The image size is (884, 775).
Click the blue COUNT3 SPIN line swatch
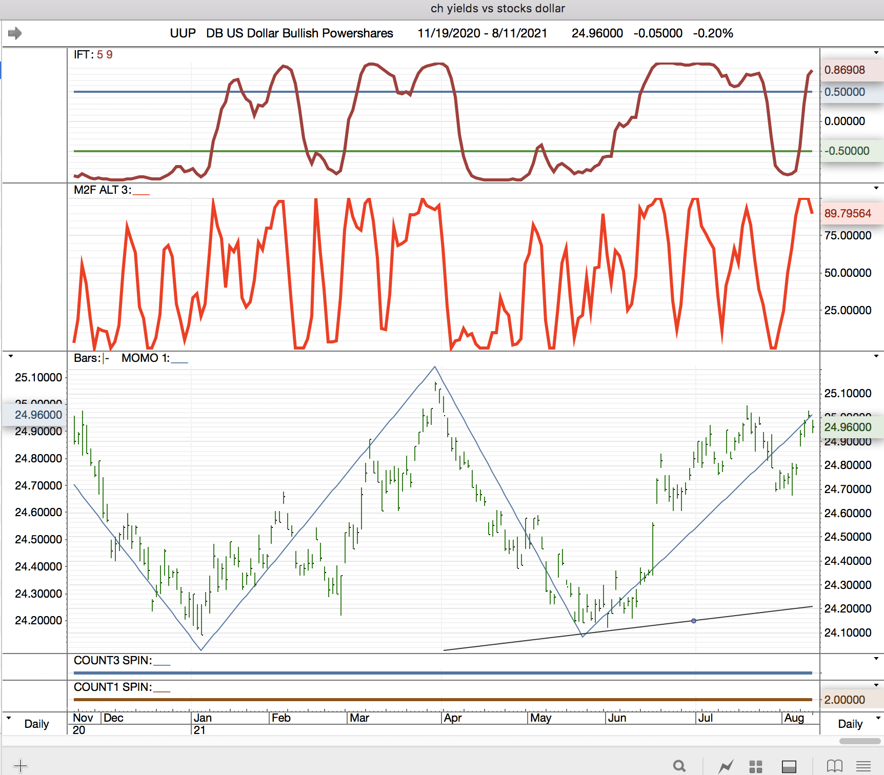(x=162, y=664)
